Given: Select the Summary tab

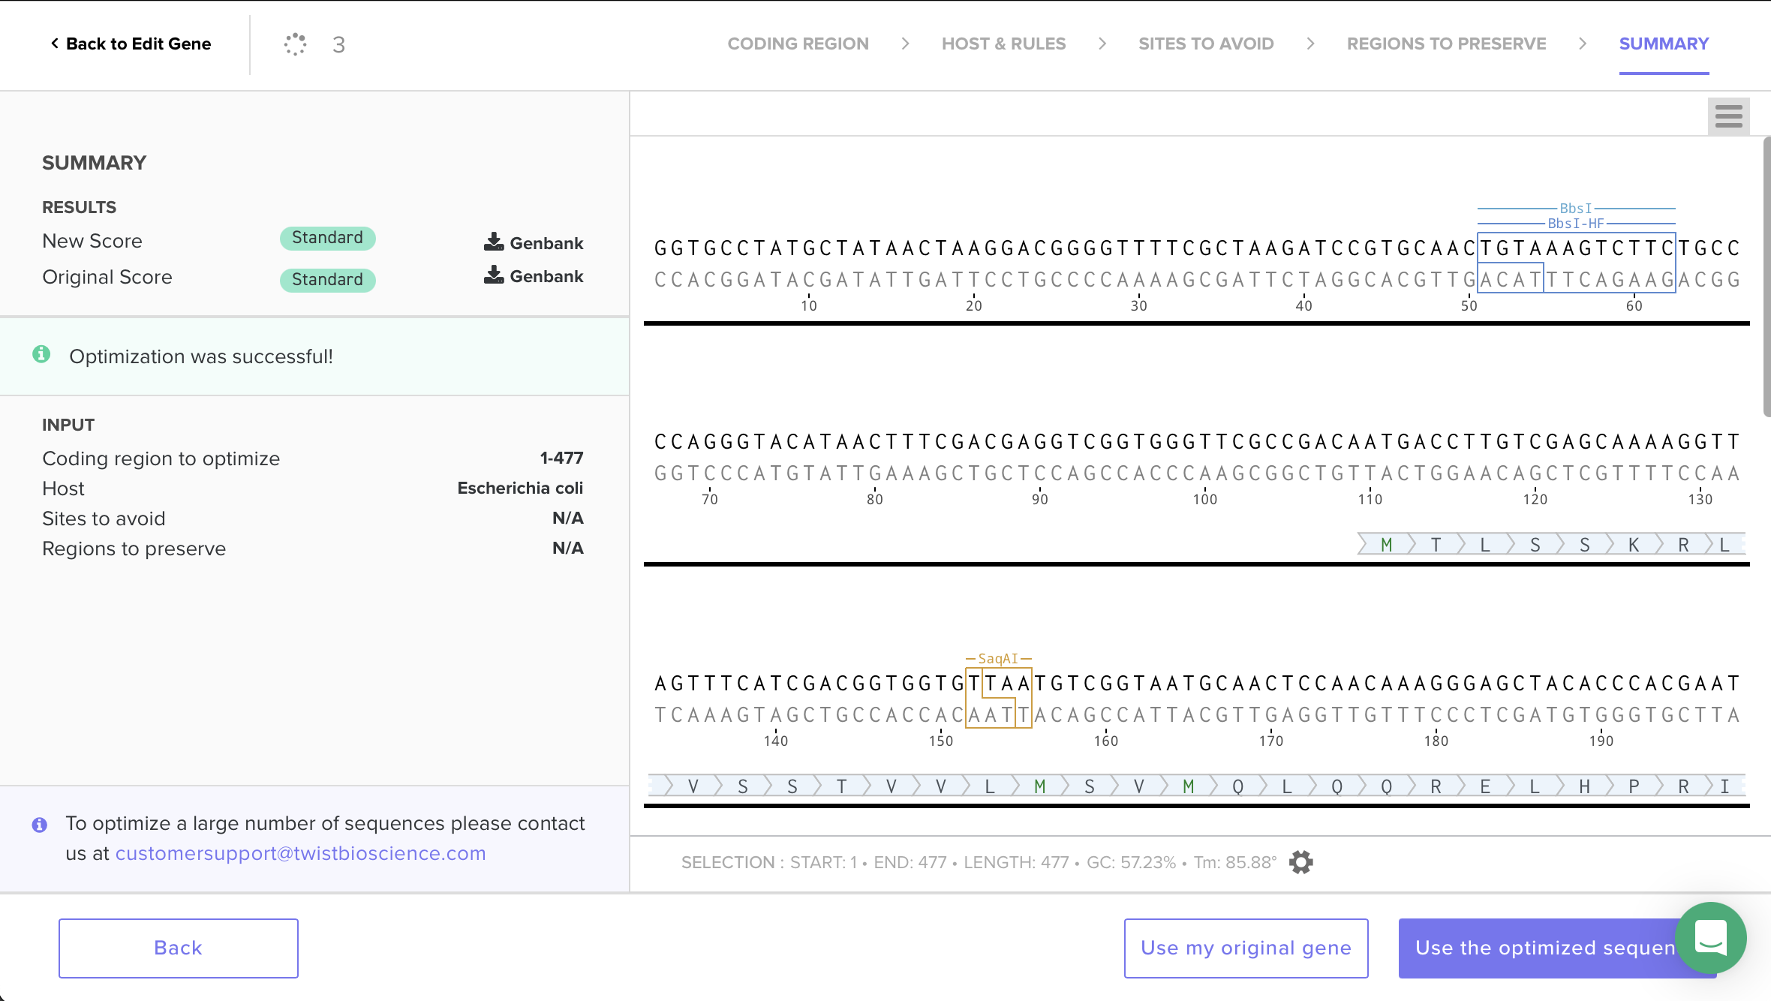Looking at the screenshot, I should 1663,44.
